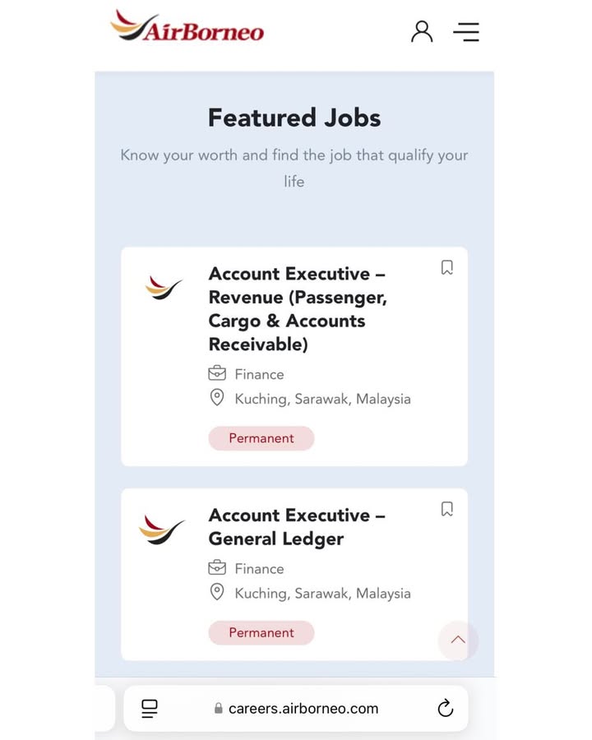Click the lock icon beside the URL

(x=218, y=708)
